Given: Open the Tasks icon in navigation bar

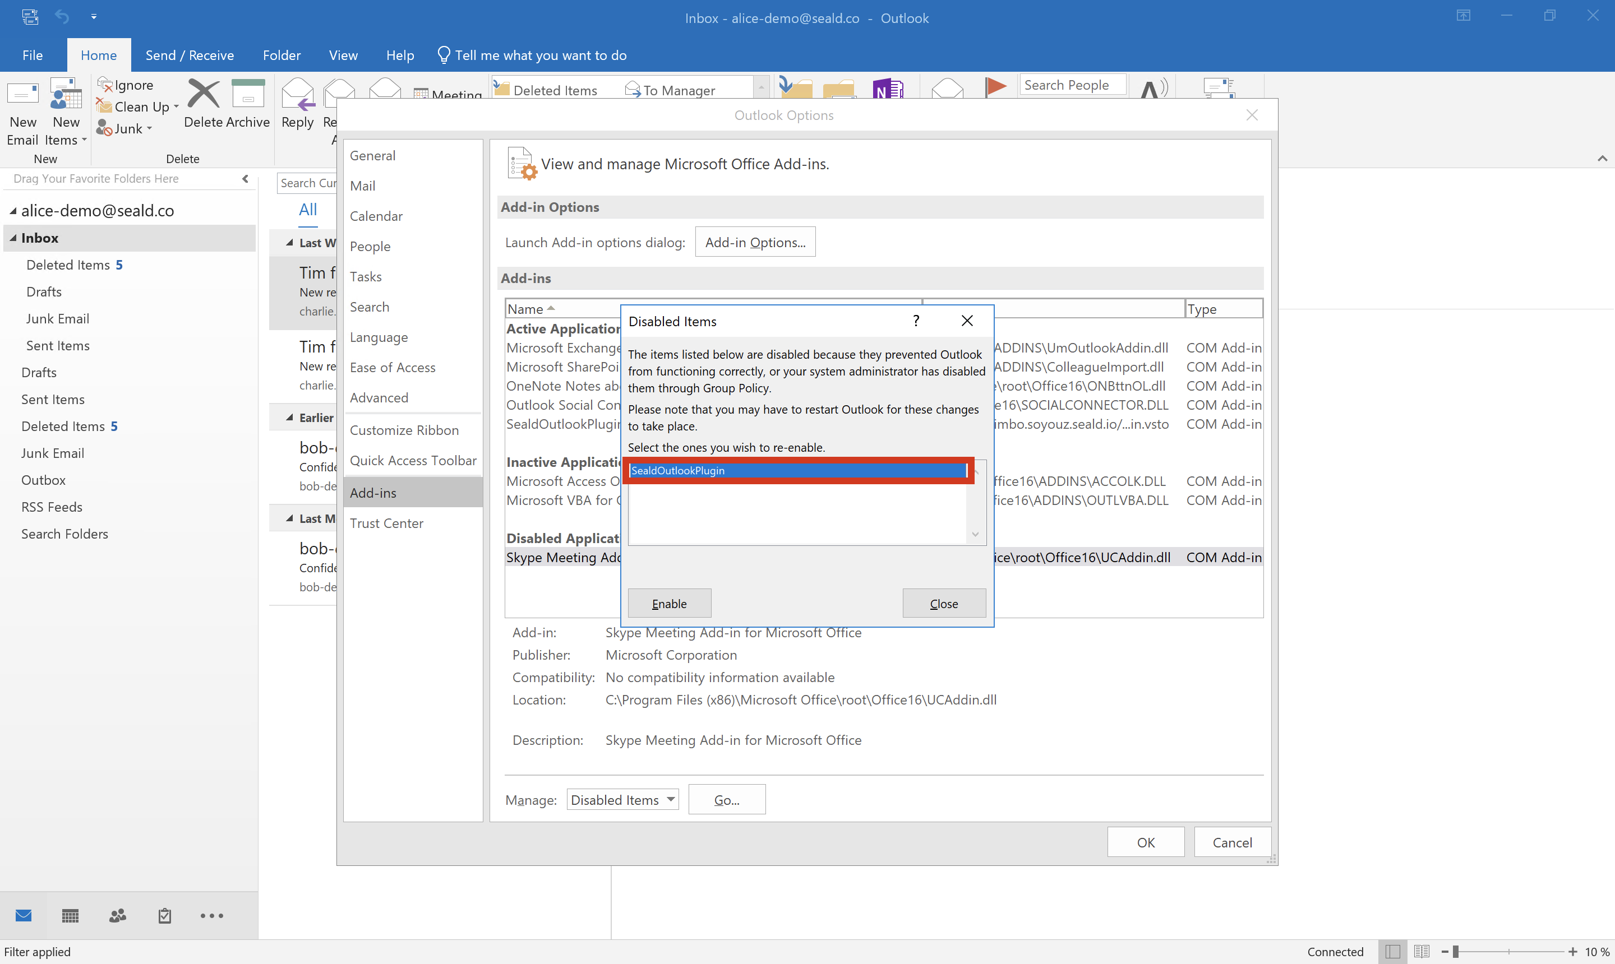Looking at the screenshot, I should 165,915.
